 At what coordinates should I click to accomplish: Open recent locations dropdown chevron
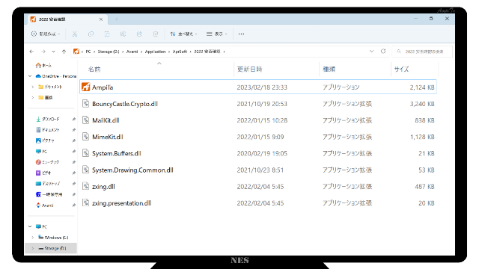(53, 52)
